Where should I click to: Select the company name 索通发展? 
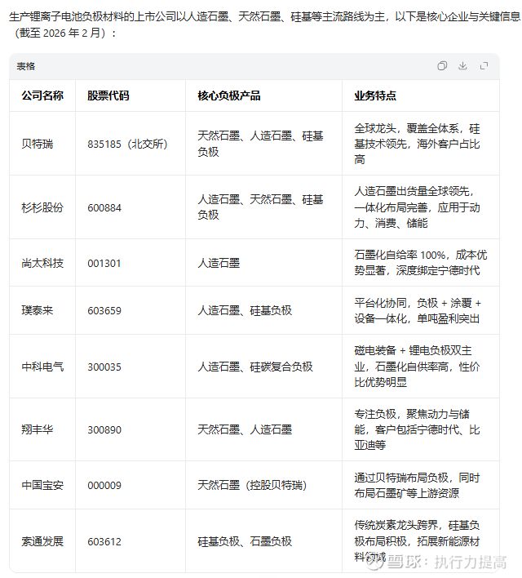click(x=42, y=541)
